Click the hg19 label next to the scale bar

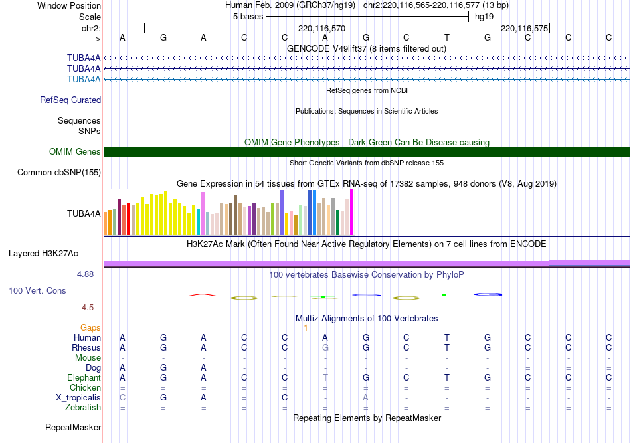click(x=484, y=17)
